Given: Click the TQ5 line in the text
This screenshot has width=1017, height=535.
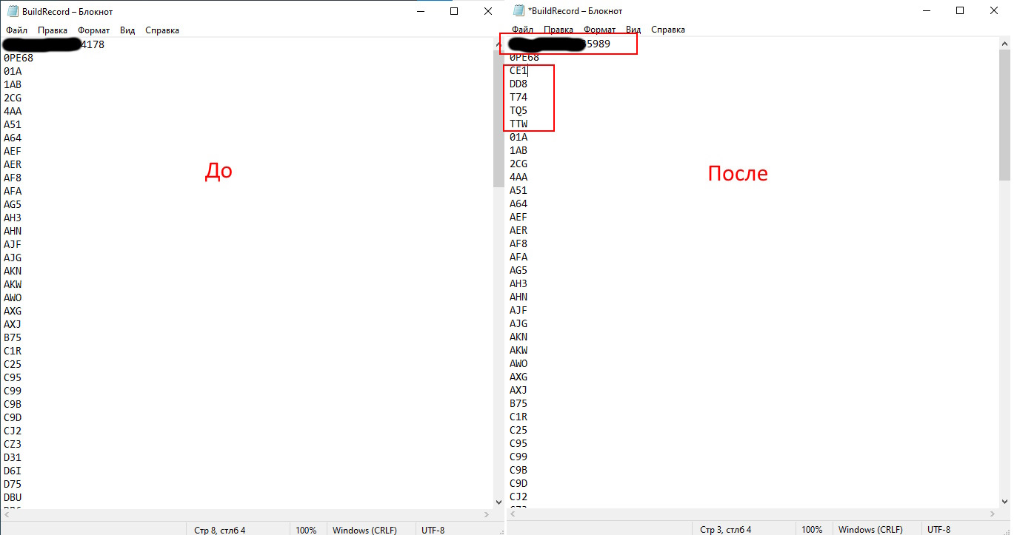Looking at the screenshot, I should (x=518, y=110).
